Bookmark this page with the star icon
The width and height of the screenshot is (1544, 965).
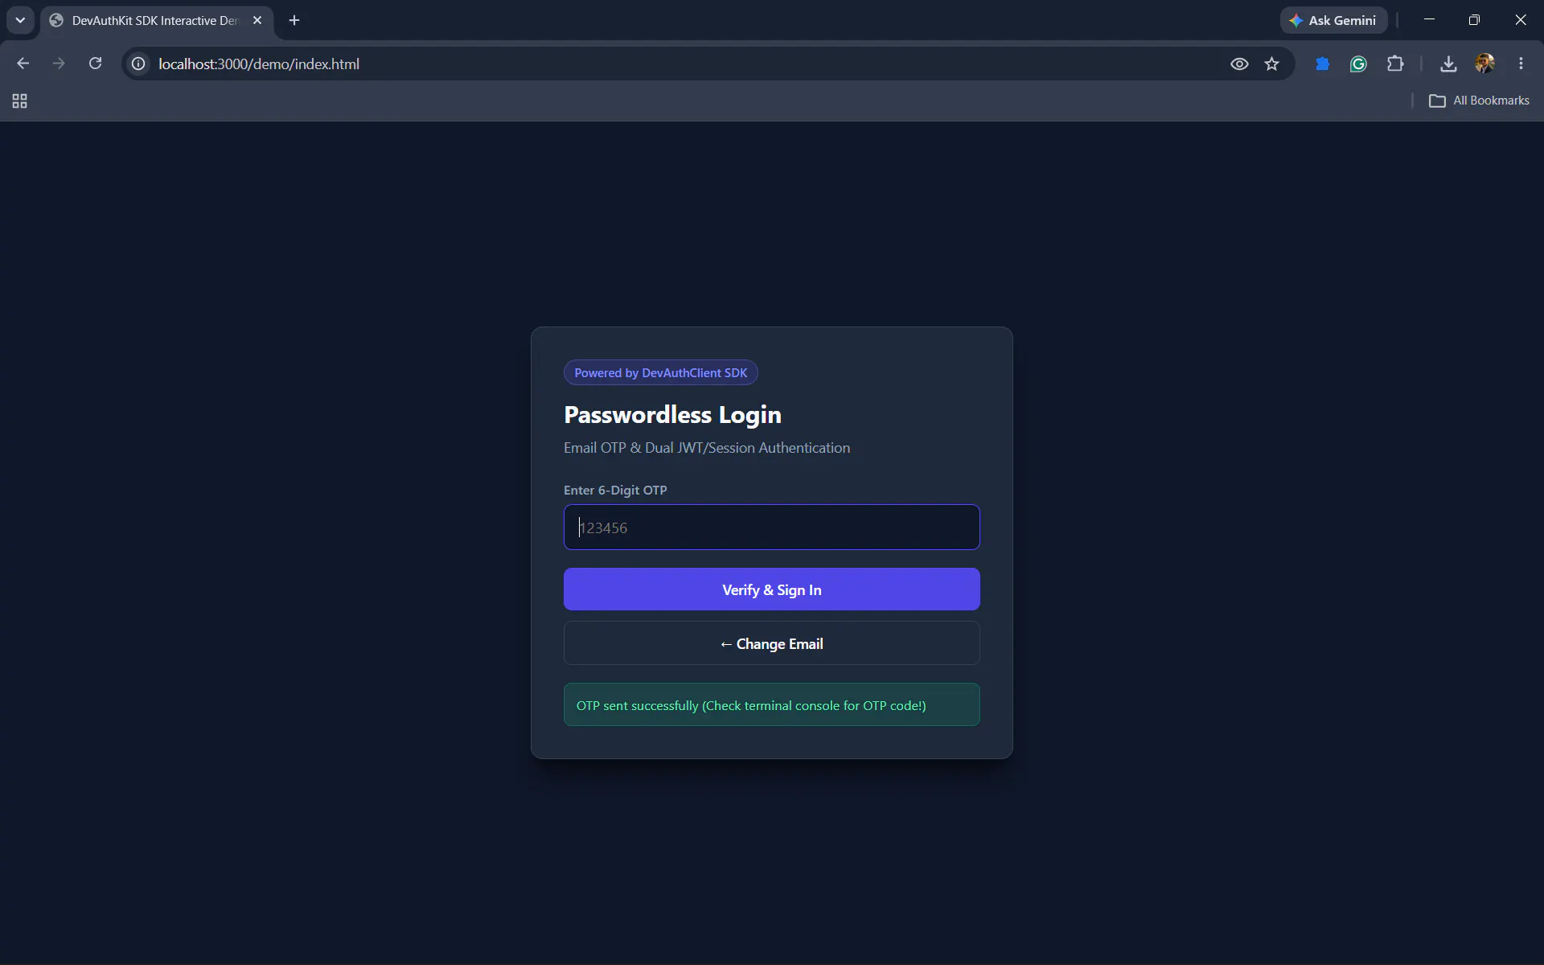coord(1271,64)
